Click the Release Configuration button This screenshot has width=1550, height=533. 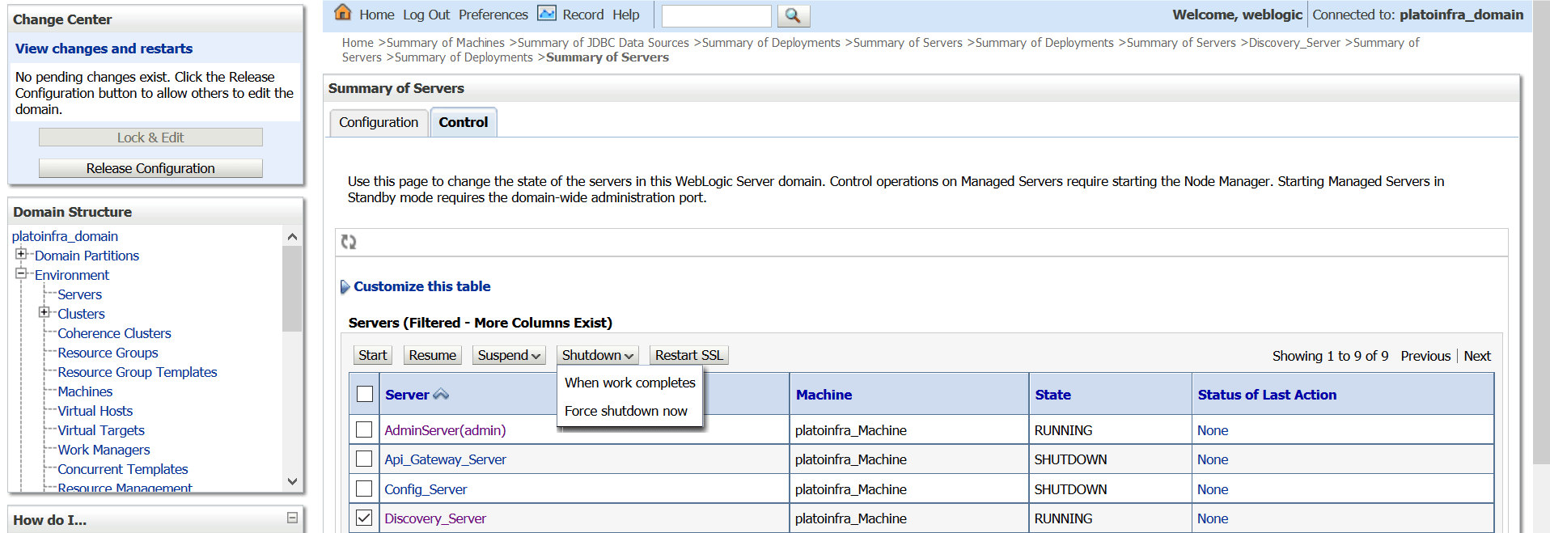(x=150, y=168)
